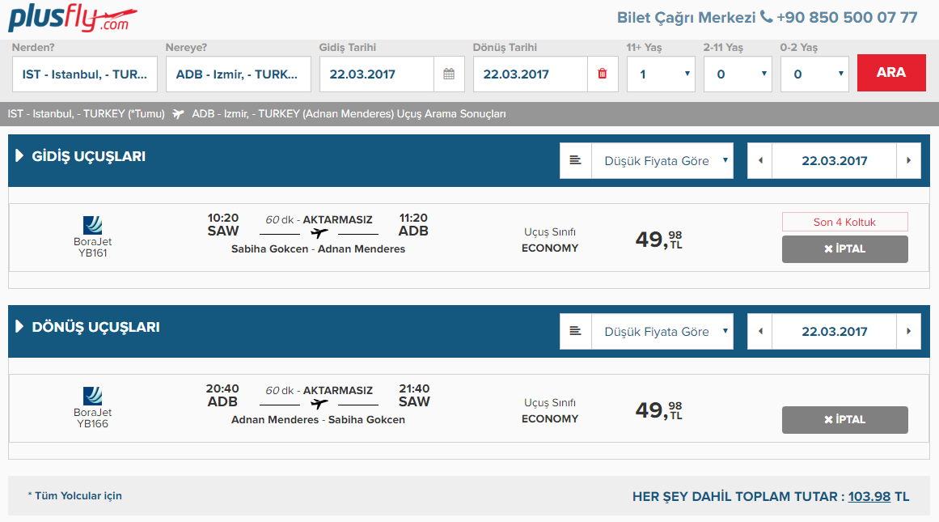Open departure sort dropdown Düşük Fiyata Göre
This screenshot has height=522, width=939.
(x=662, y=161)
